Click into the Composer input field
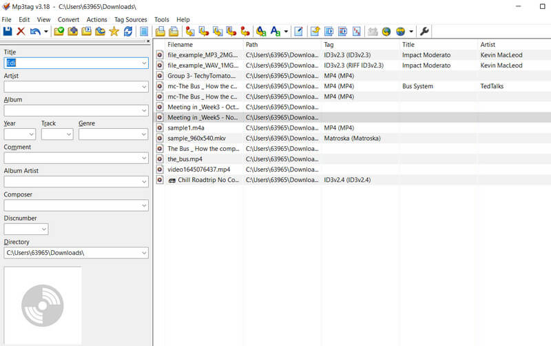The image size is (551, 346). 72,205
